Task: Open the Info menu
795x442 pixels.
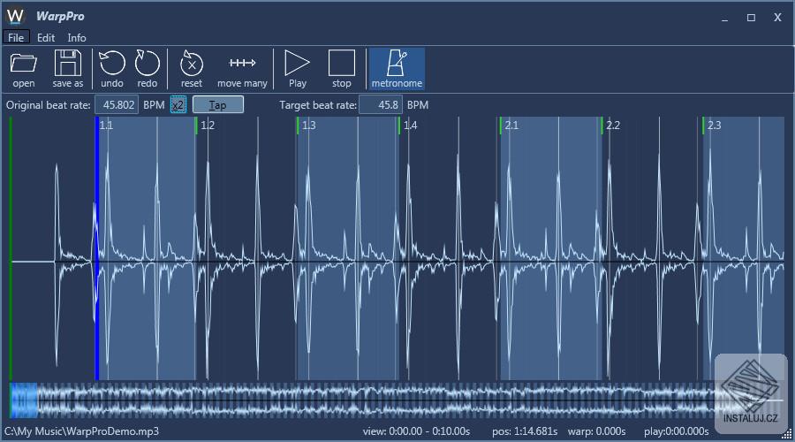Action: [x=77, y=37]
